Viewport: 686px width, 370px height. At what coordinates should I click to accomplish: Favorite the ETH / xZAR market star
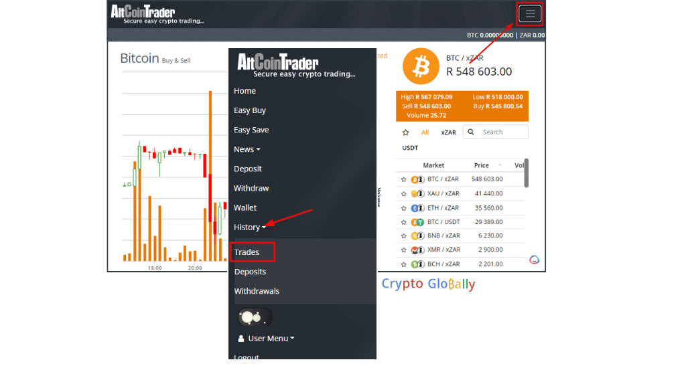[x=404, y=208]
